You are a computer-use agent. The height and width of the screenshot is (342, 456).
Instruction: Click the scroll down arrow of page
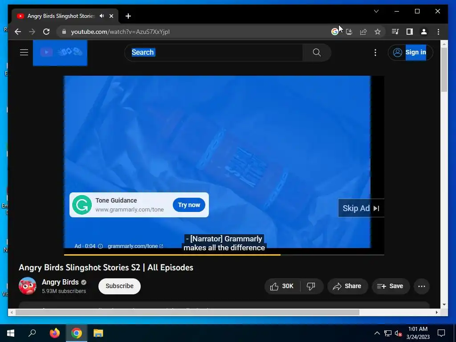point(444,305)
